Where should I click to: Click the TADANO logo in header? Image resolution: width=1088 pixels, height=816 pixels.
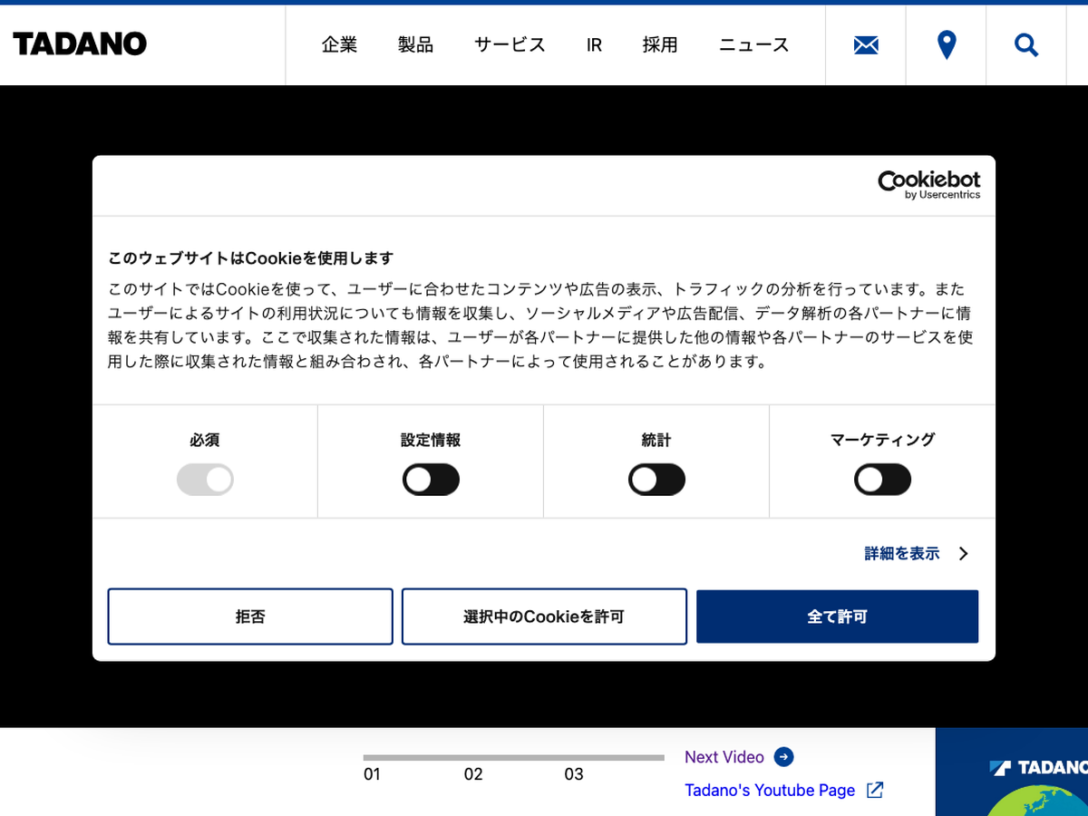(80, 44)
